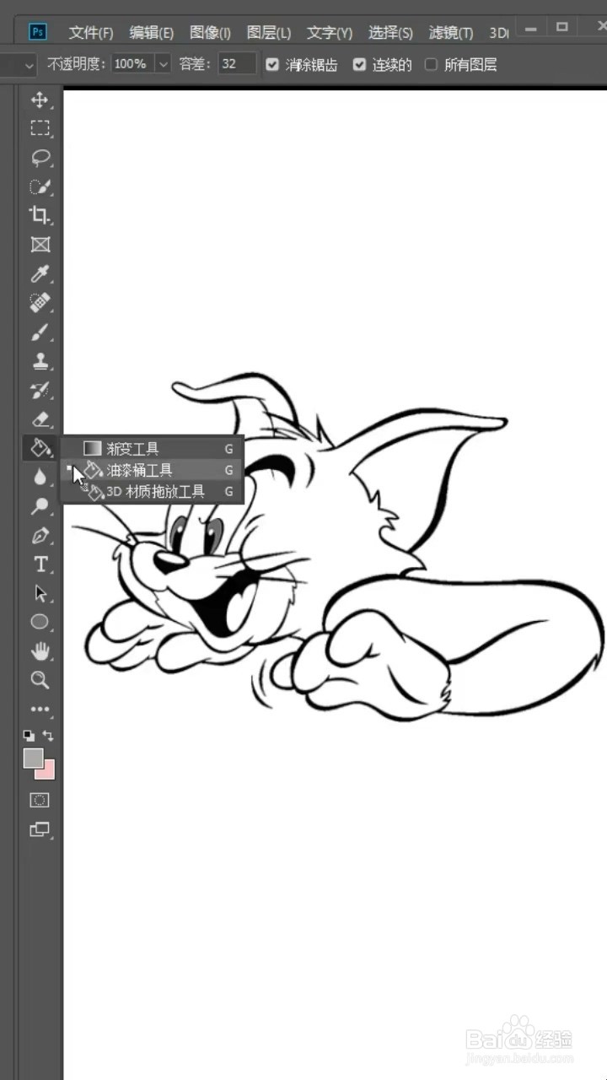Select the Frame tool

pos(40,245)
